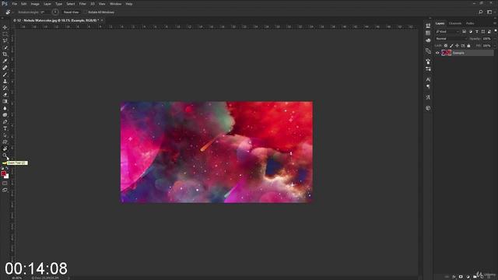Image resolution: width=498 pixels, height=280 pixels.
Task: Turn layer filtering on or off
Action: pyautogui.click(x=495, y=30)
